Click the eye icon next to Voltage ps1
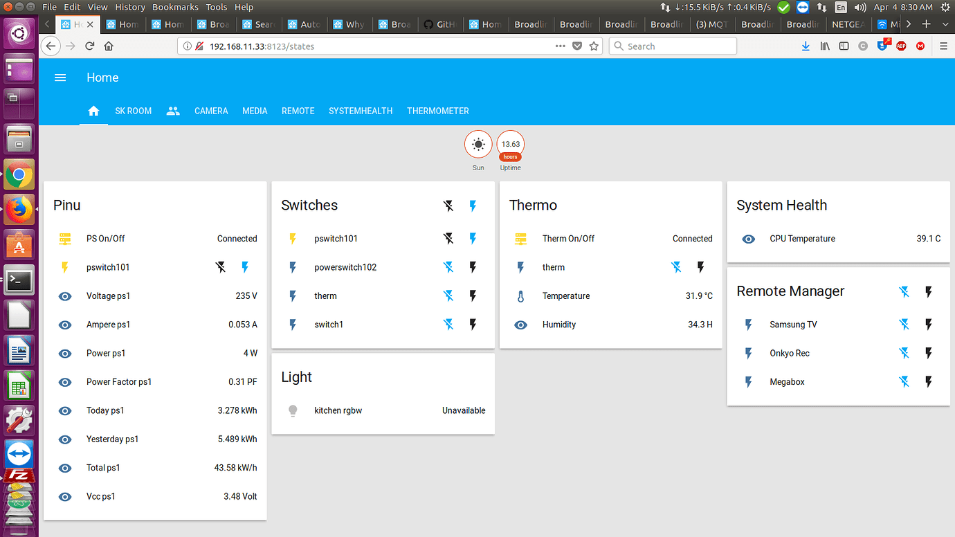 tap(64, 295)
